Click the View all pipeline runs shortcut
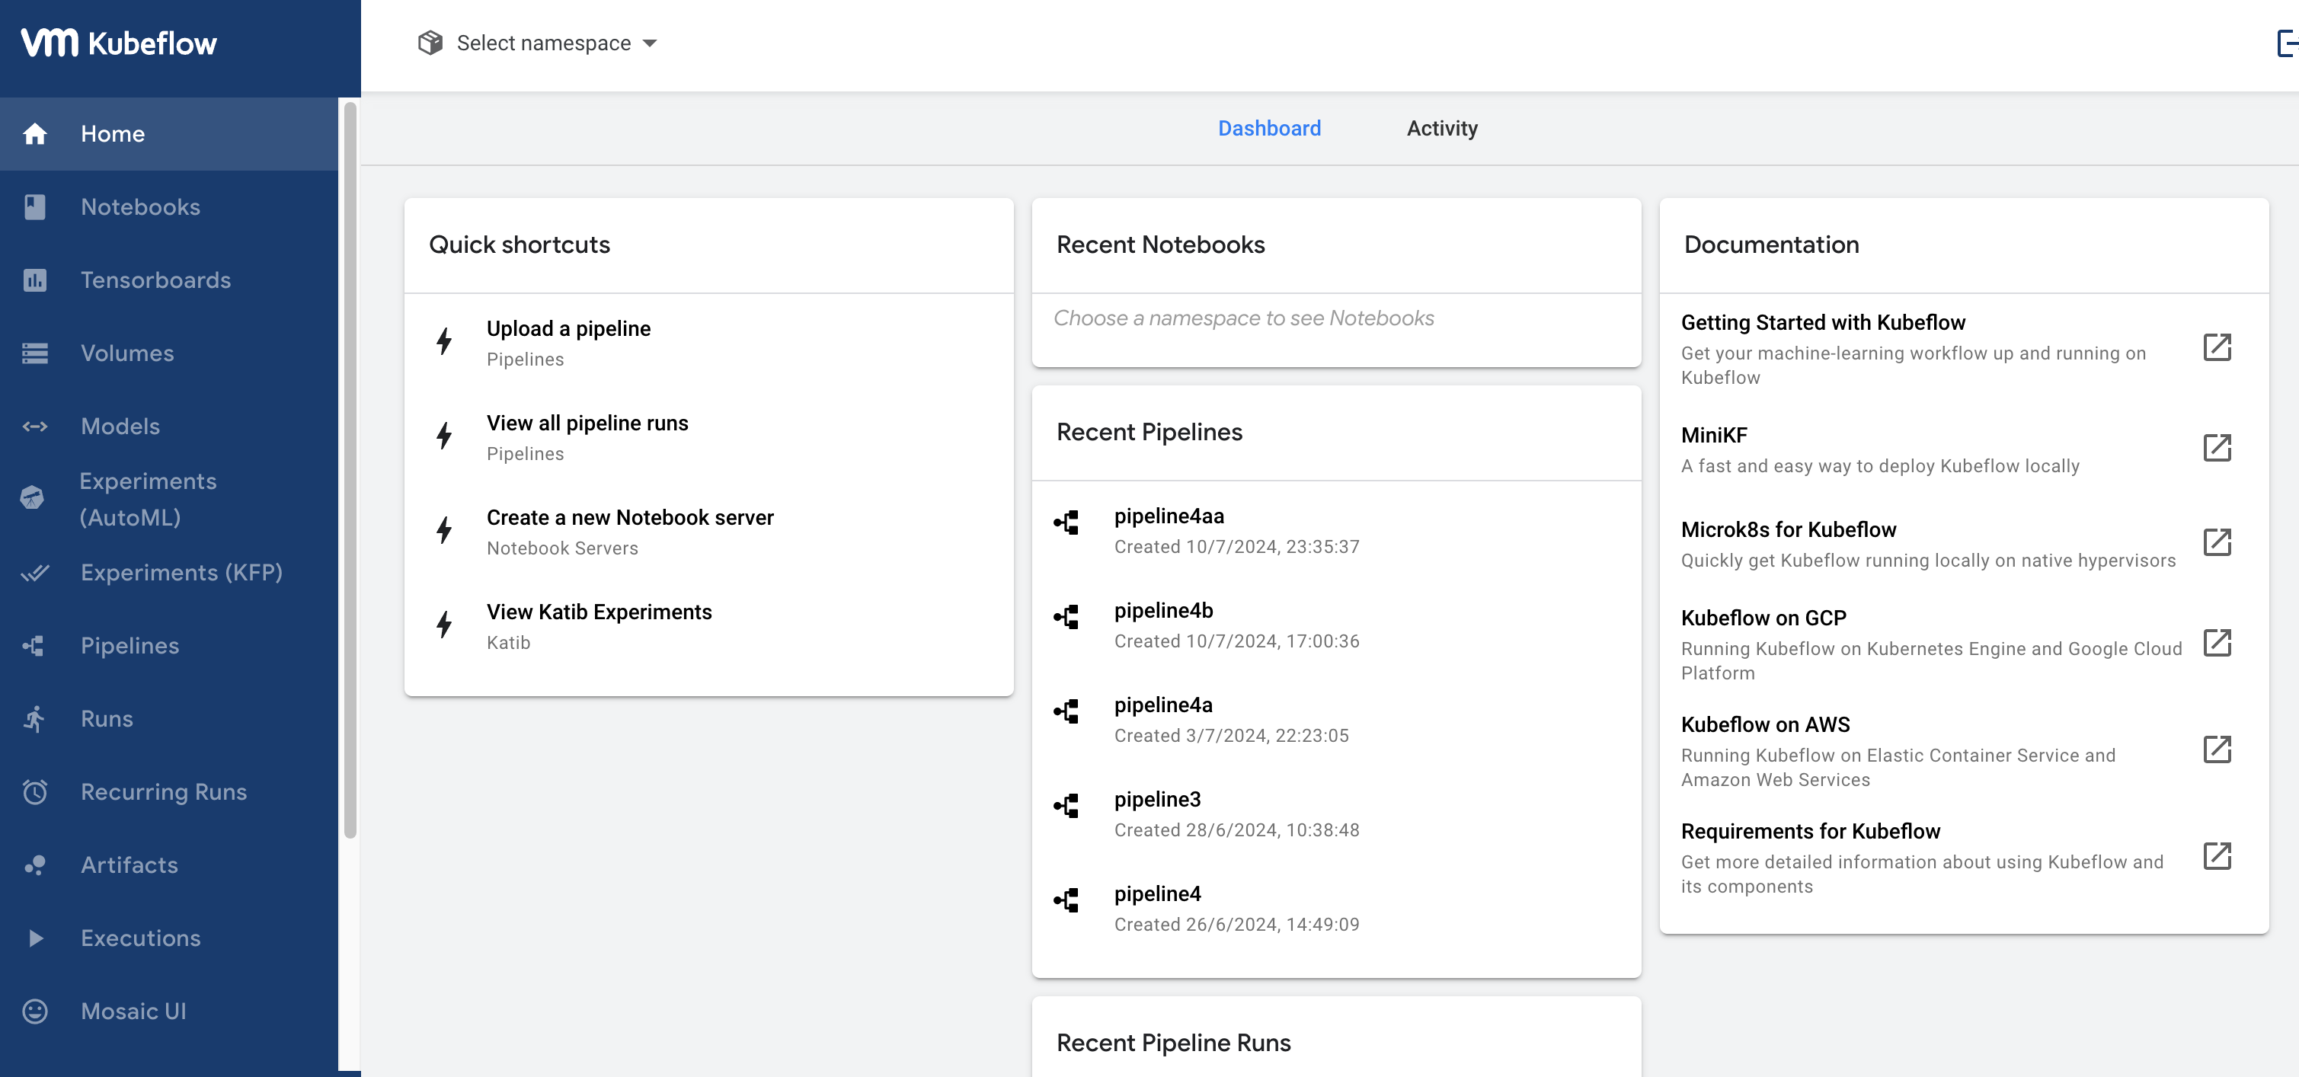Viewport: 2299px width, 1077px height. [x=708, y=438]
